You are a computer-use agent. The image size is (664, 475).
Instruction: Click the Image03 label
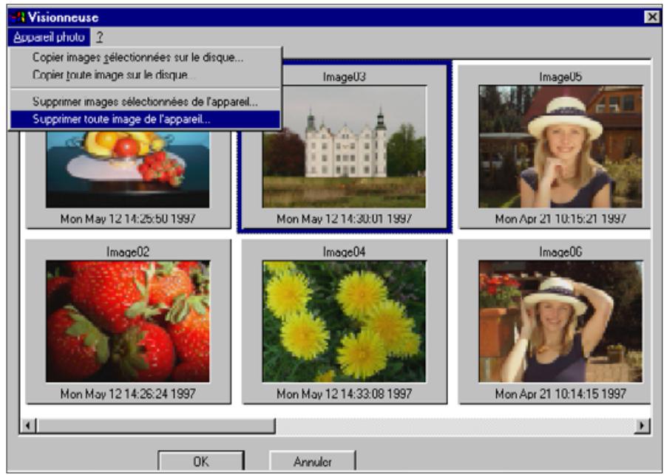[x=345, y=77]
